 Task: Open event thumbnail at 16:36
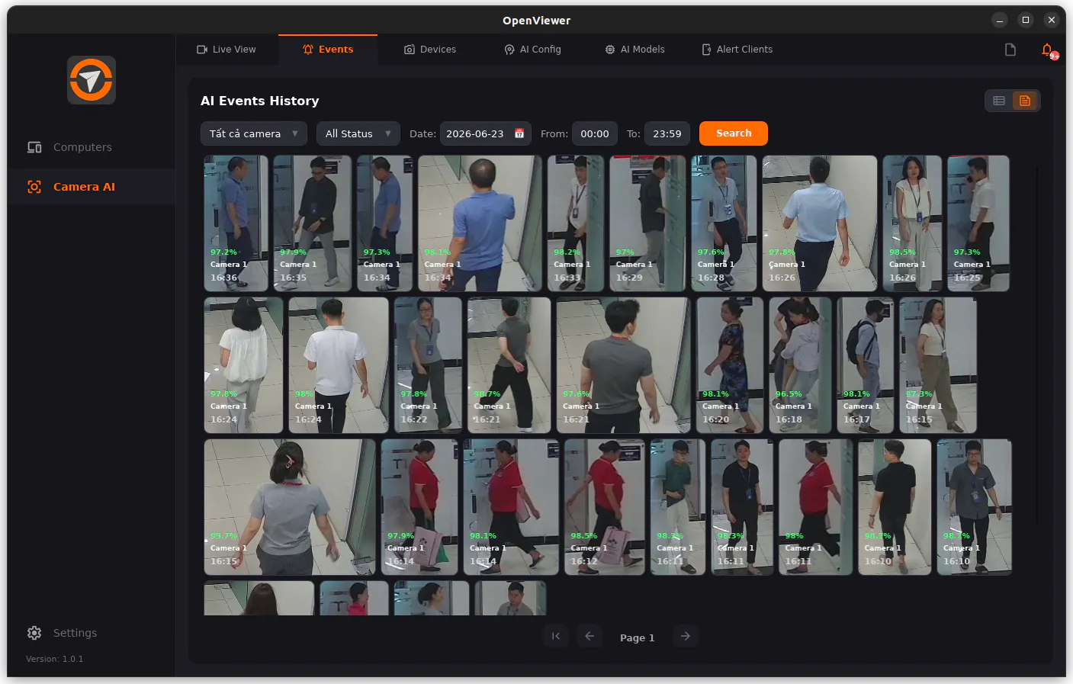click(x=236, y=223)
